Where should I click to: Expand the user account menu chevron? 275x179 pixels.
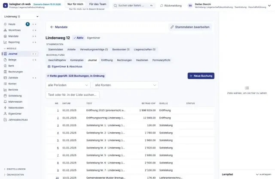pyautogui.click(x=269, y=6)
